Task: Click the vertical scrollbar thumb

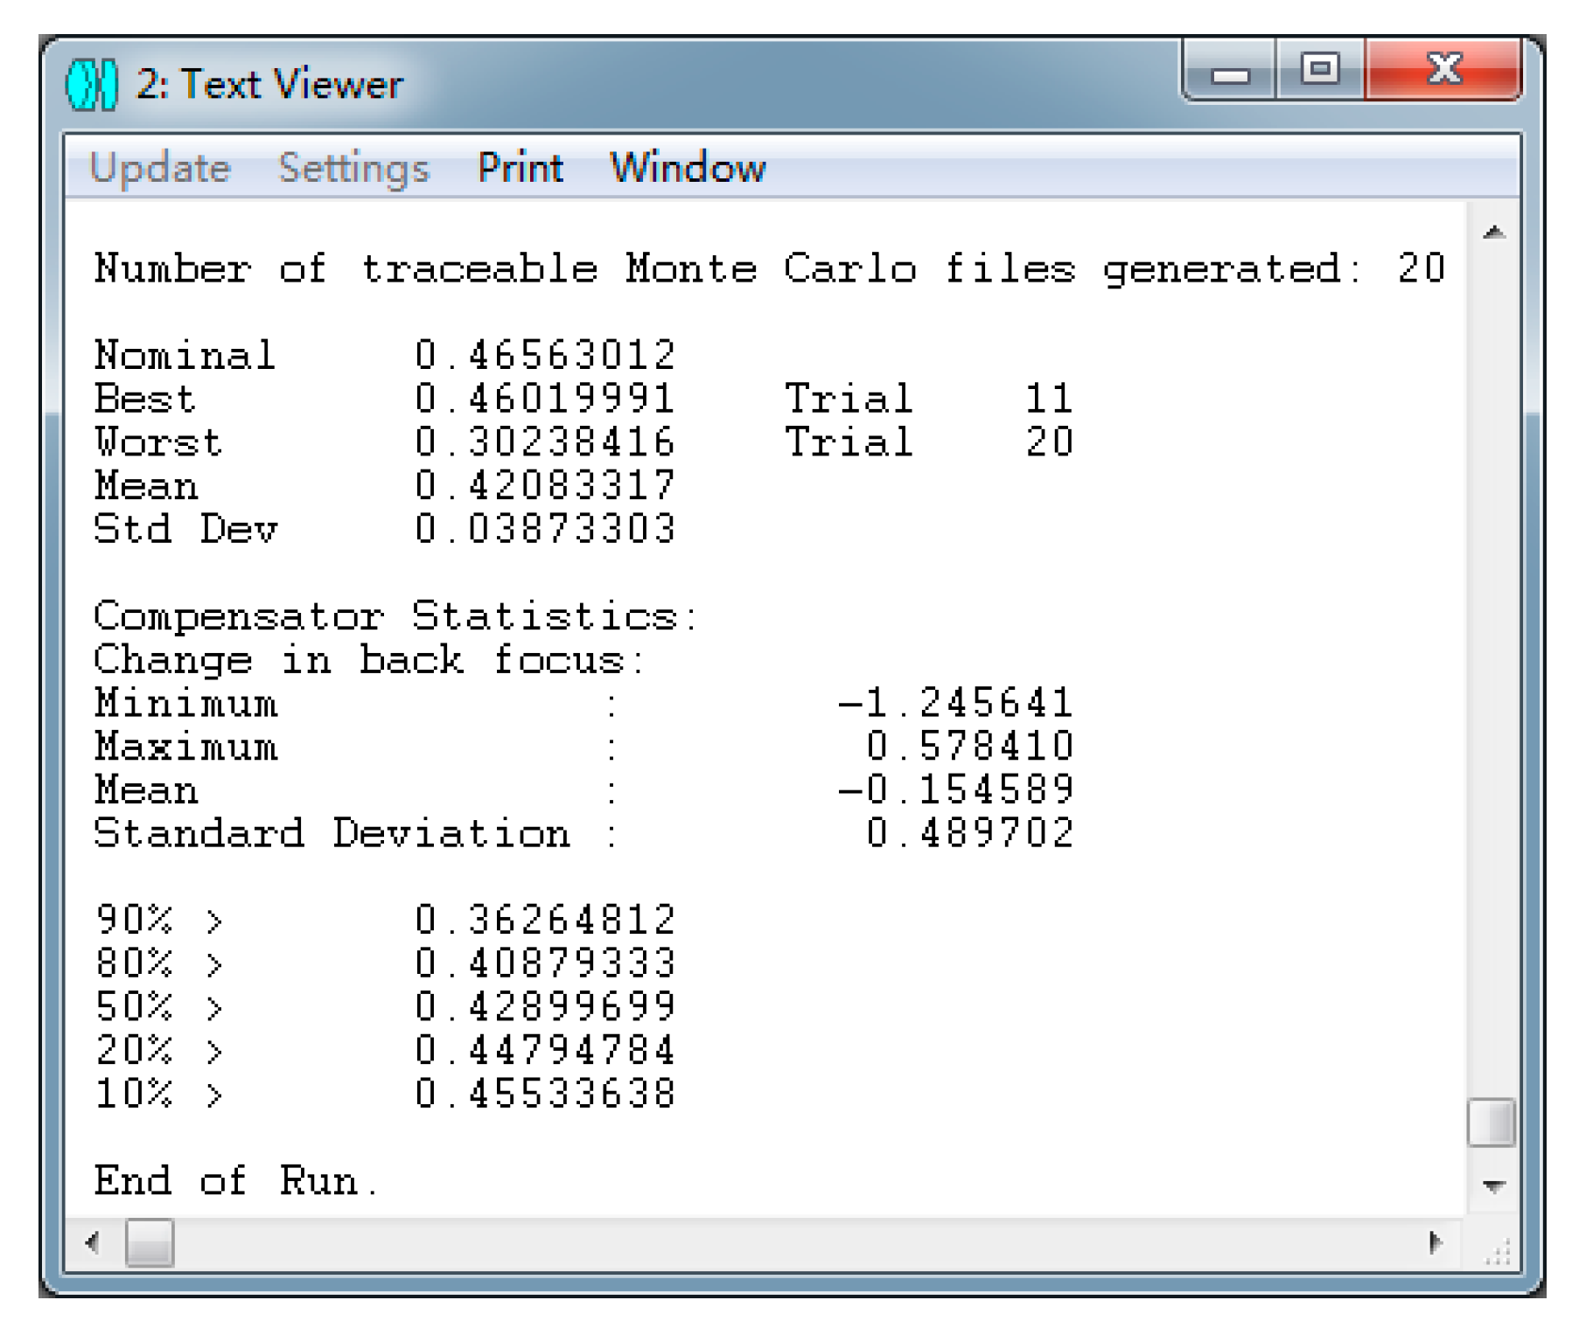Action: point(1492,1123)
